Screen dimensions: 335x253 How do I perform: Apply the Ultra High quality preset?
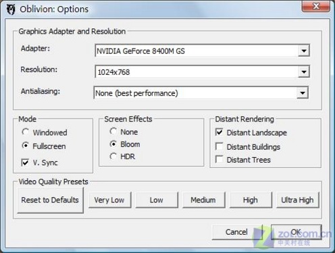298,200
